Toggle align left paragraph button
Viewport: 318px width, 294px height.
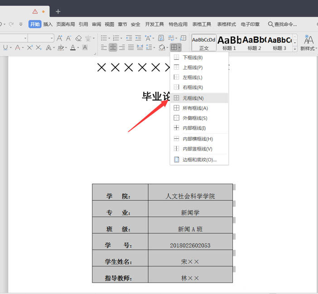click(104, 48)
